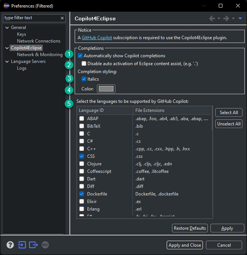Click the ".coffee, .litcoffee" extensions cell
Screen dimensions: 247x255
click(x=152, y=171)
